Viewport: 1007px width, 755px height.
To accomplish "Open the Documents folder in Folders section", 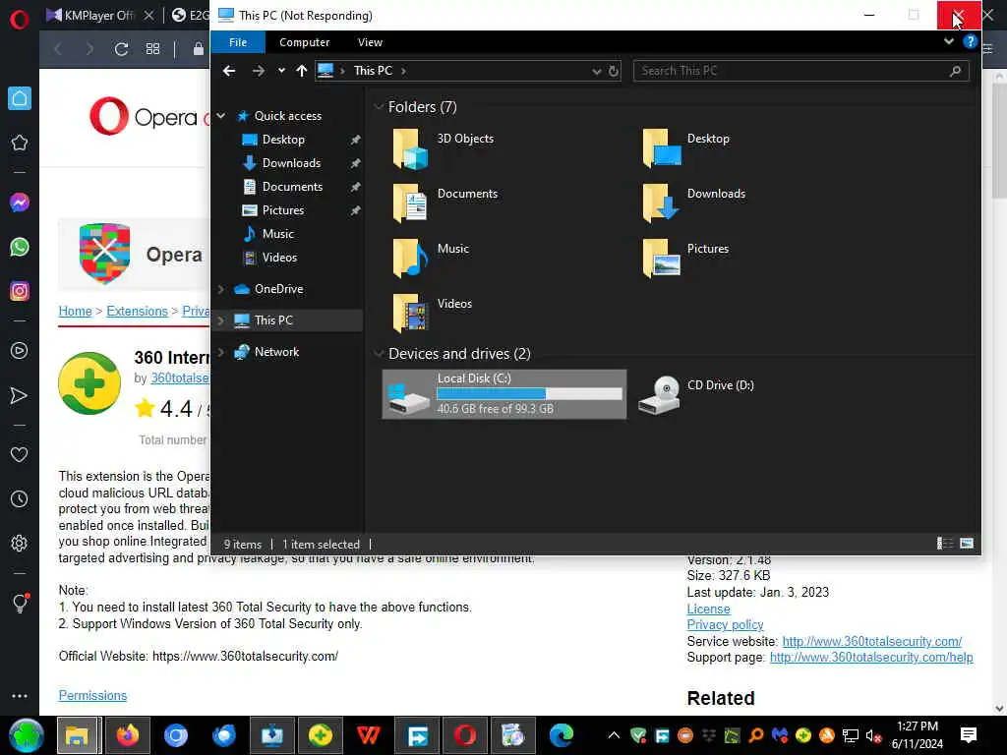I will click(445, 203).
